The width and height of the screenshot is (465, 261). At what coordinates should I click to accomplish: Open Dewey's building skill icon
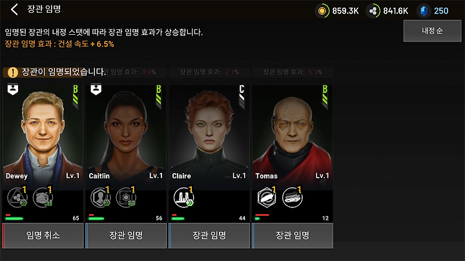pyautogui.click(x=43, y=197)
